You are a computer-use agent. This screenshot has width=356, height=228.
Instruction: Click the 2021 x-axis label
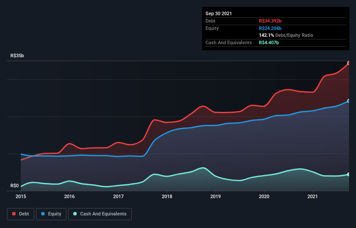point(312,196)
